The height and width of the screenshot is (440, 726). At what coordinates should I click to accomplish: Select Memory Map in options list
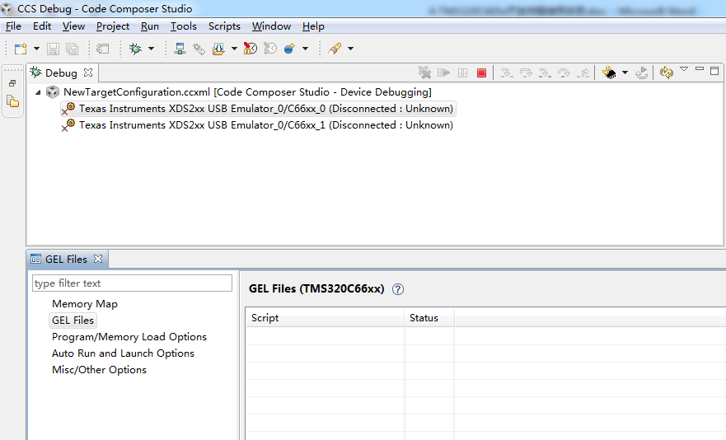point(85,304)
